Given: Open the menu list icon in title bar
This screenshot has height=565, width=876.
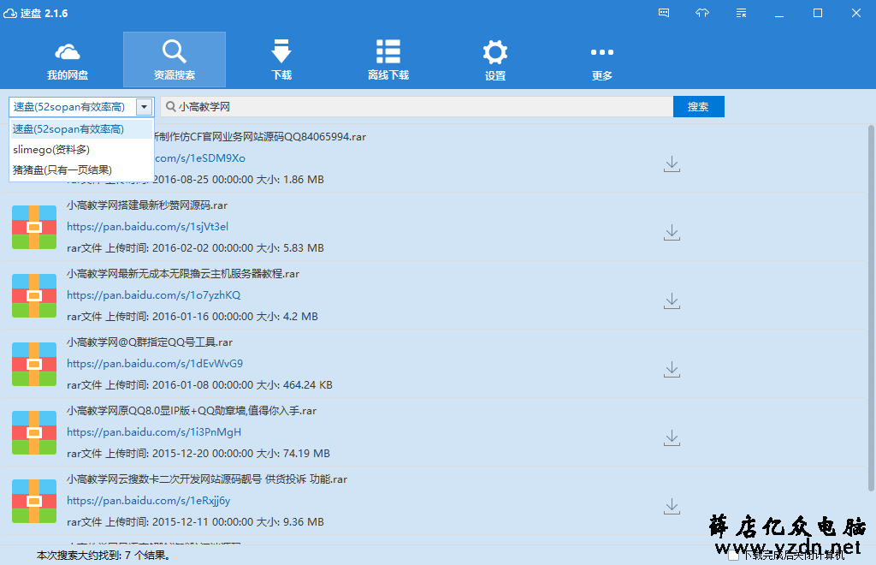Looking at the screenshot, I should click(742, 13).
